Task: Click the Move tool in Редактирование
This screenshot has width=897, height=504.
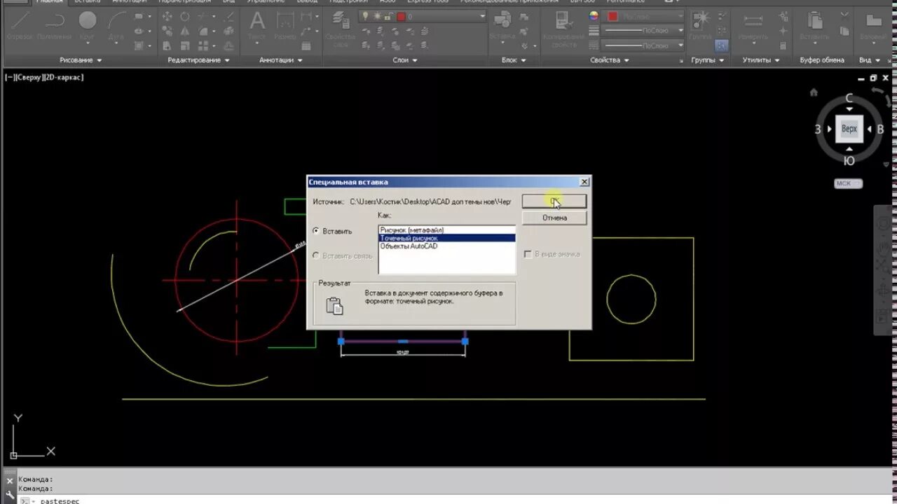Action: click(x=167, y=16)
